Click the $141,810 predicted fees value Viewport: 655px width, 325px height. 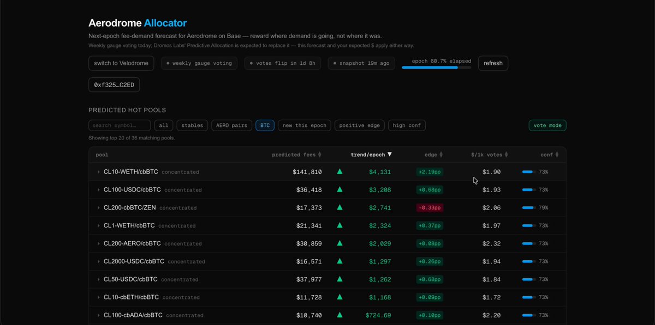[x=307, y=172]
